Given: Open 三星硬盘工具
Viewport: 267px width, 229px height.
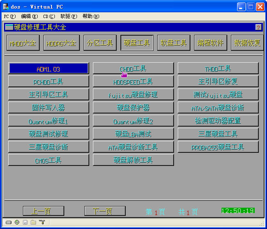Looking at the screenshot, I should pyautogui.click(x=218, y=134).
